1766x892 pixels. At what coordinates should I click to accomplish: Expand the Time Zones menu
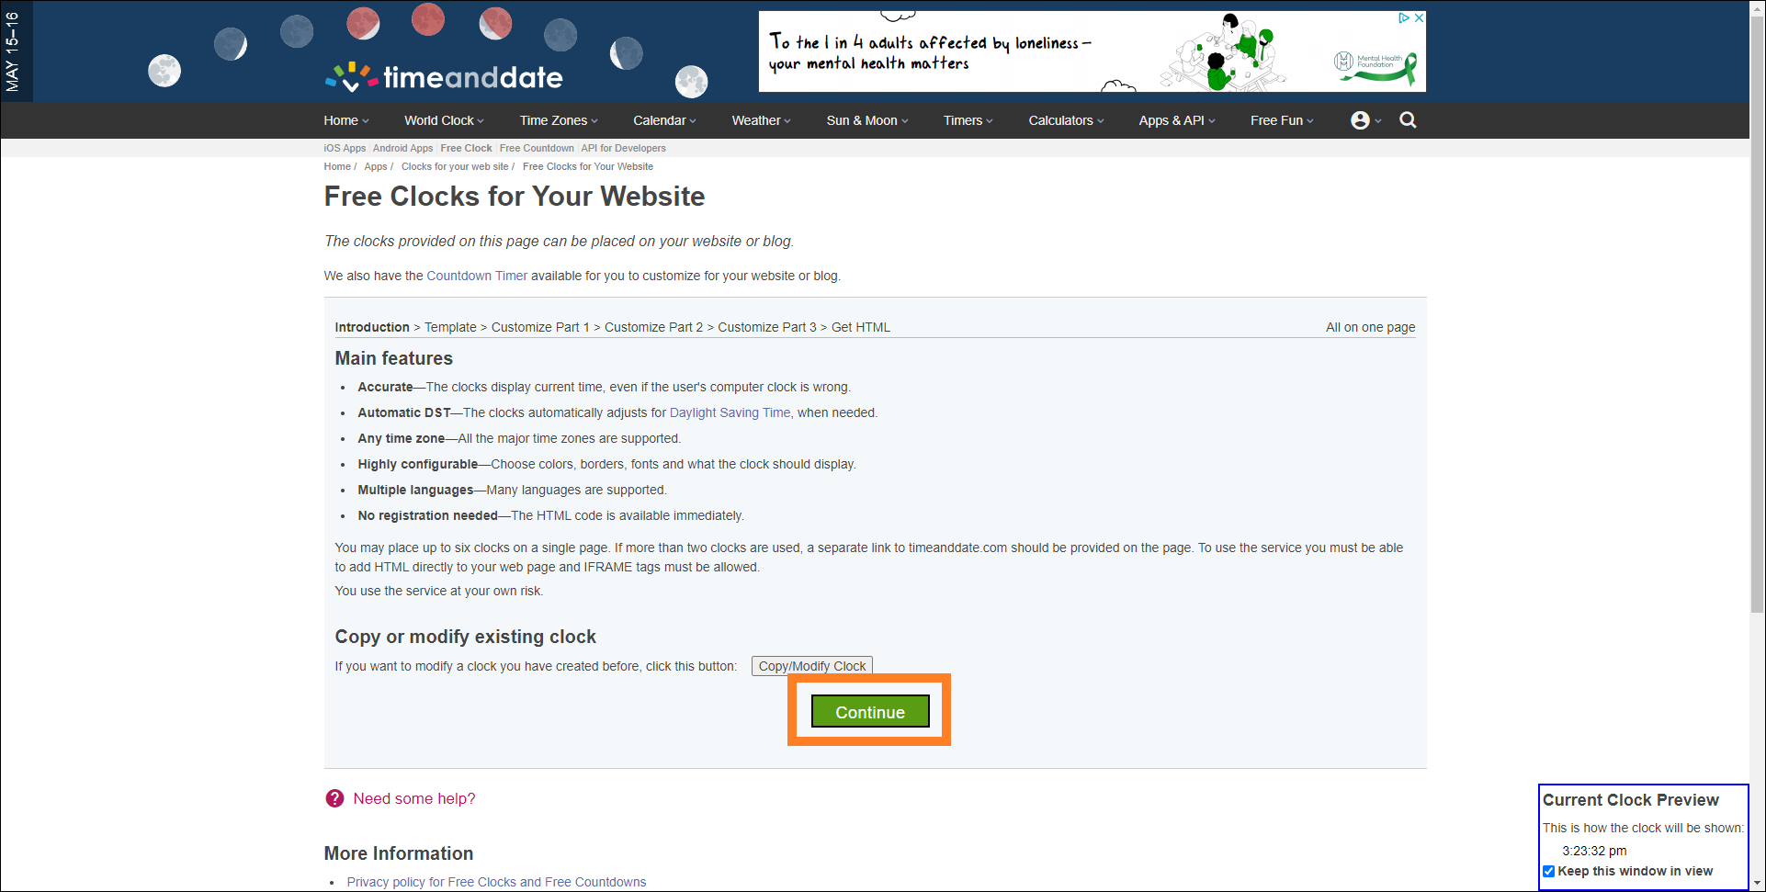[x=558, y=120]
